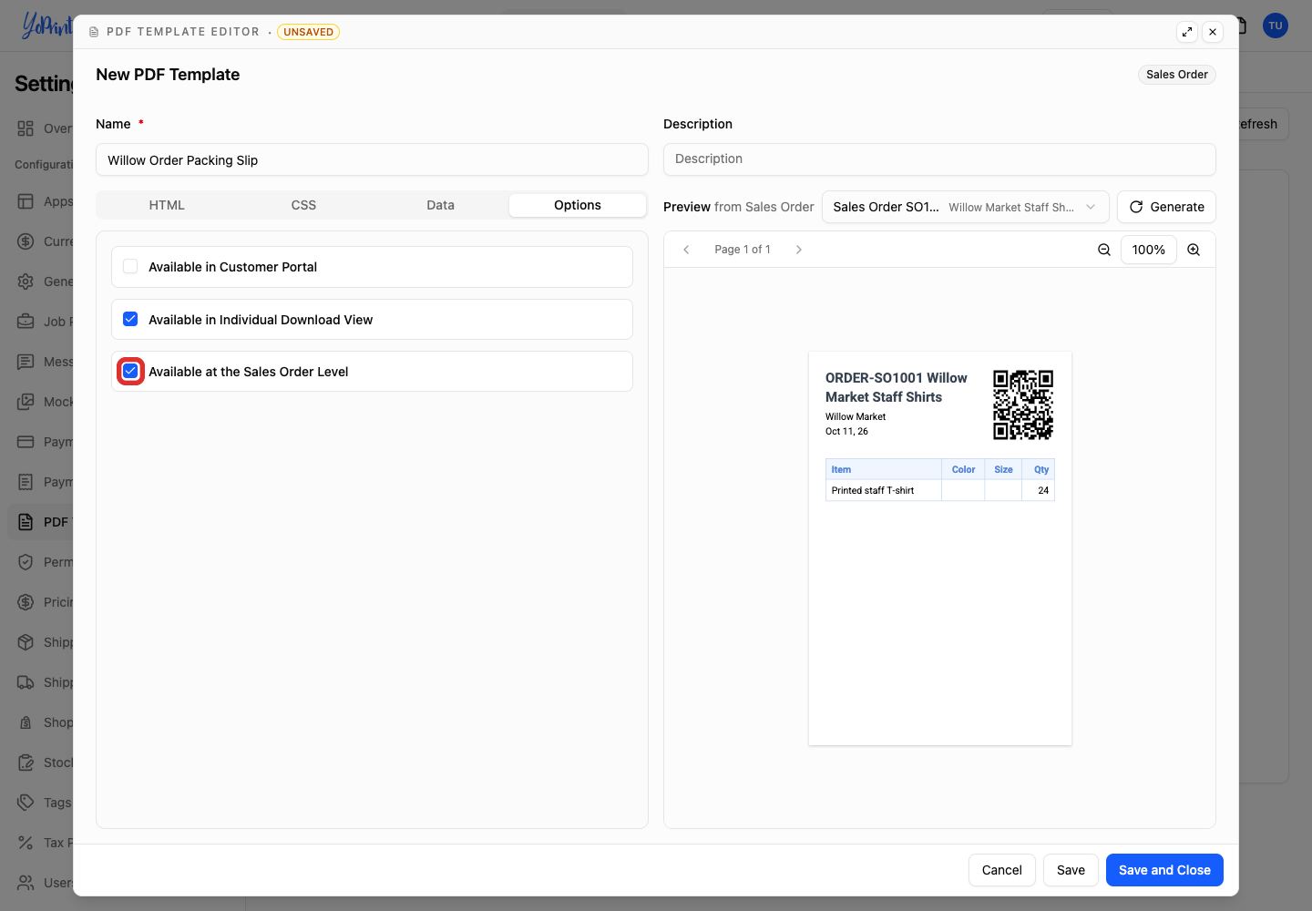The image size is (1312, 911).
Task: Open Mockup icon in sidebar
Action: 26,402
